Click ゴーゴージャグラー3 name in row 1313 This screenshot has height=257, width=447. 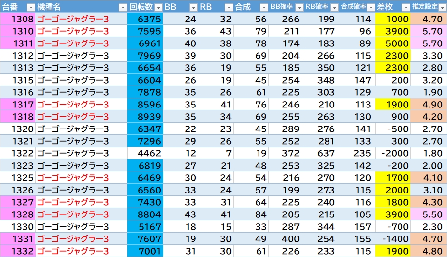tap(73, 68)
